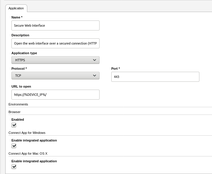212x174 pixels.
Task: Click the "Name *" field label
Action: click(x=17, y=18)
